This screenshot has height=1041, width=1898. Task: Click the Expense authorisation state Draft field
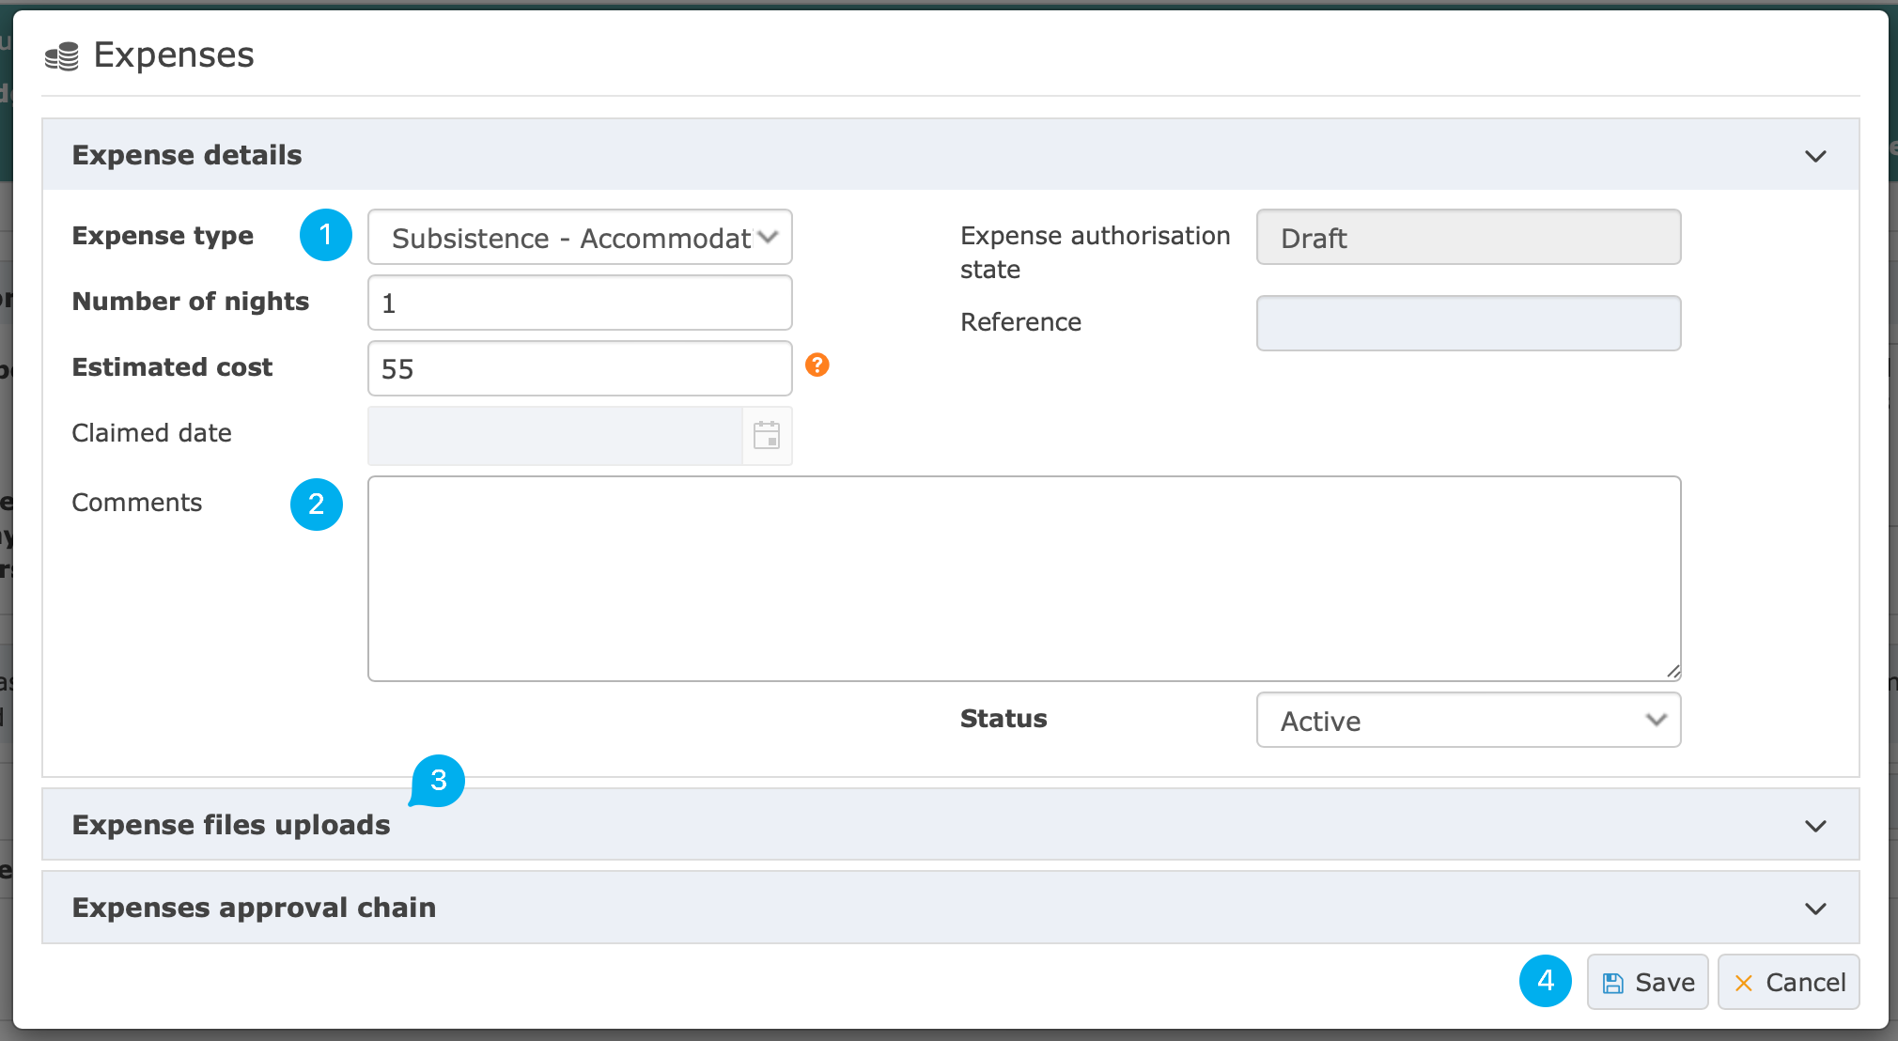click(1468, 238)
